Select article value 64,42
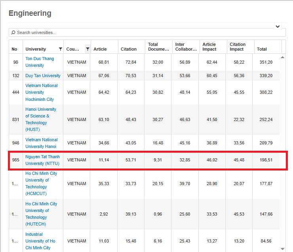This screenshot has width=293, height=252. coord(104,92)
